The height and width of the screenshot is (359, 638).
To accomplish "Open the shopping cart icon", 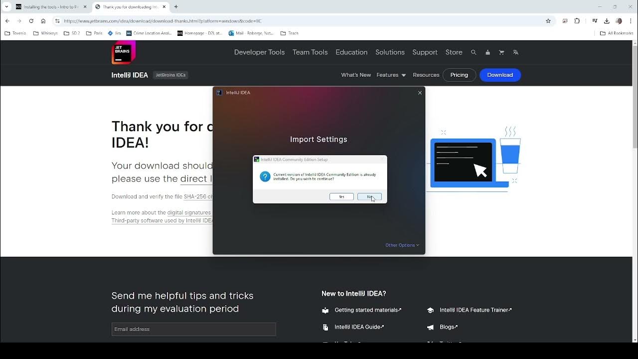I will pyautogui.click(x=501, y=52).
